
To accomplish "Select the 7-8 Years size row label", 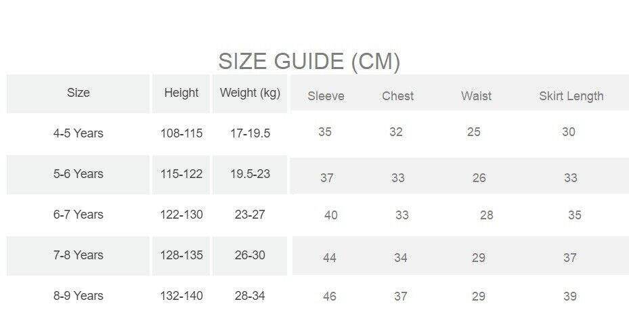I will tap(79, 255).
